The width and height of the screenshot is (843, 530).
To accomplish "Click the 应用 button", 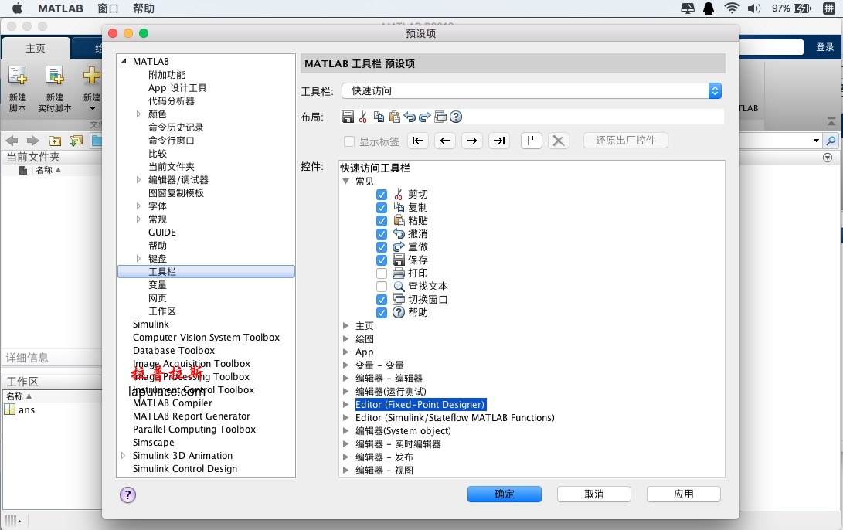I will coord(683,494).
